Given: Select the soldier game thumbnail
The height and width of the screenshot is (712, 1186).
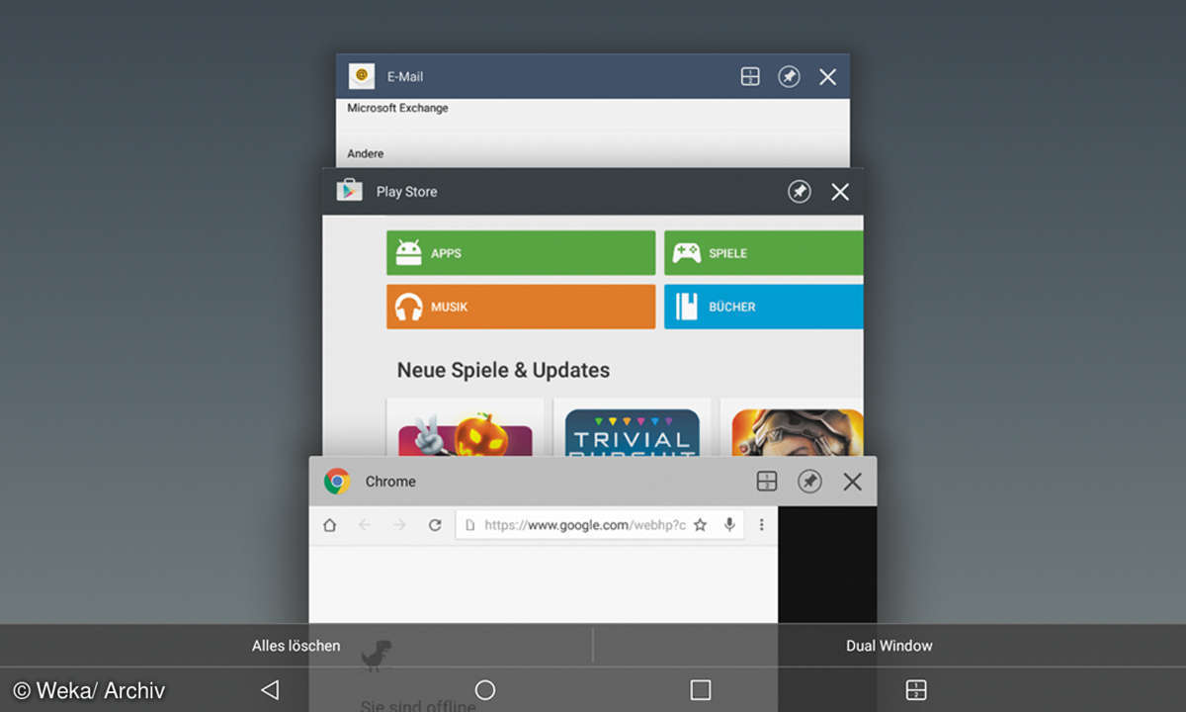Looking at the screenshot, I should [x=797, y=433].
